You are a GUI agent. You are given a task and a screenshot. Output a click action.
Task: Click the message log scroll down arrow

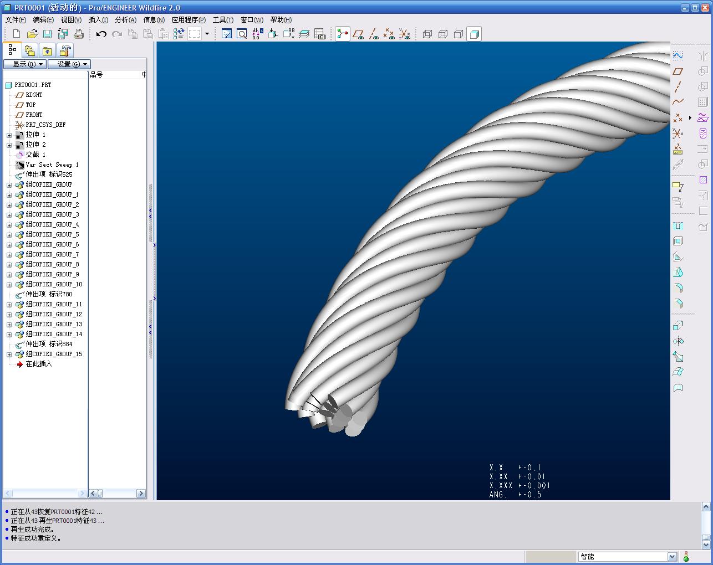pos(706,545)
